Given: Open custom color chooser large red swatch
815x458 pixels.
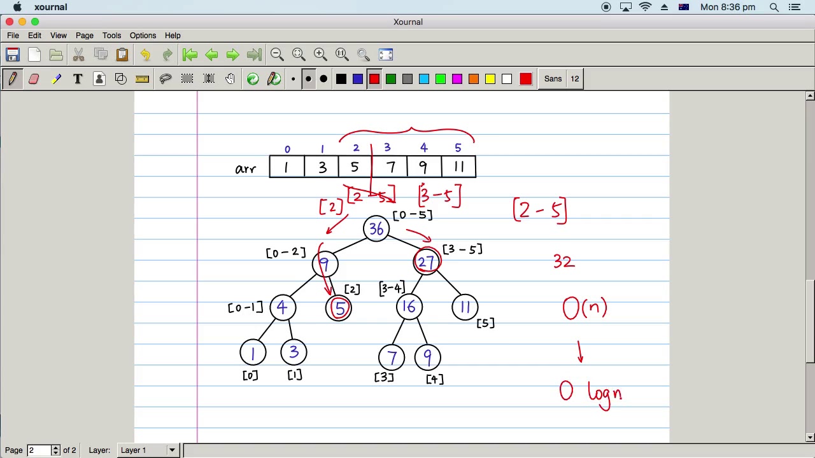Looking at the screenshot, I should coord(525,79).
